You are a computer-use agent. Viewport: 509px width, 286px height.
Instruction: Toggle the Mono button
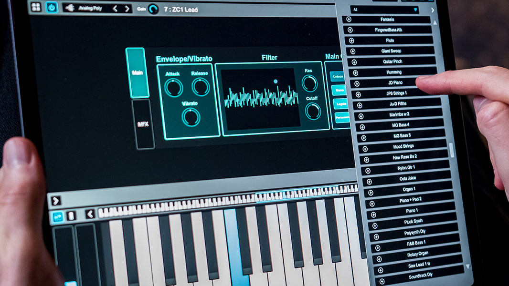click(339, 91)
